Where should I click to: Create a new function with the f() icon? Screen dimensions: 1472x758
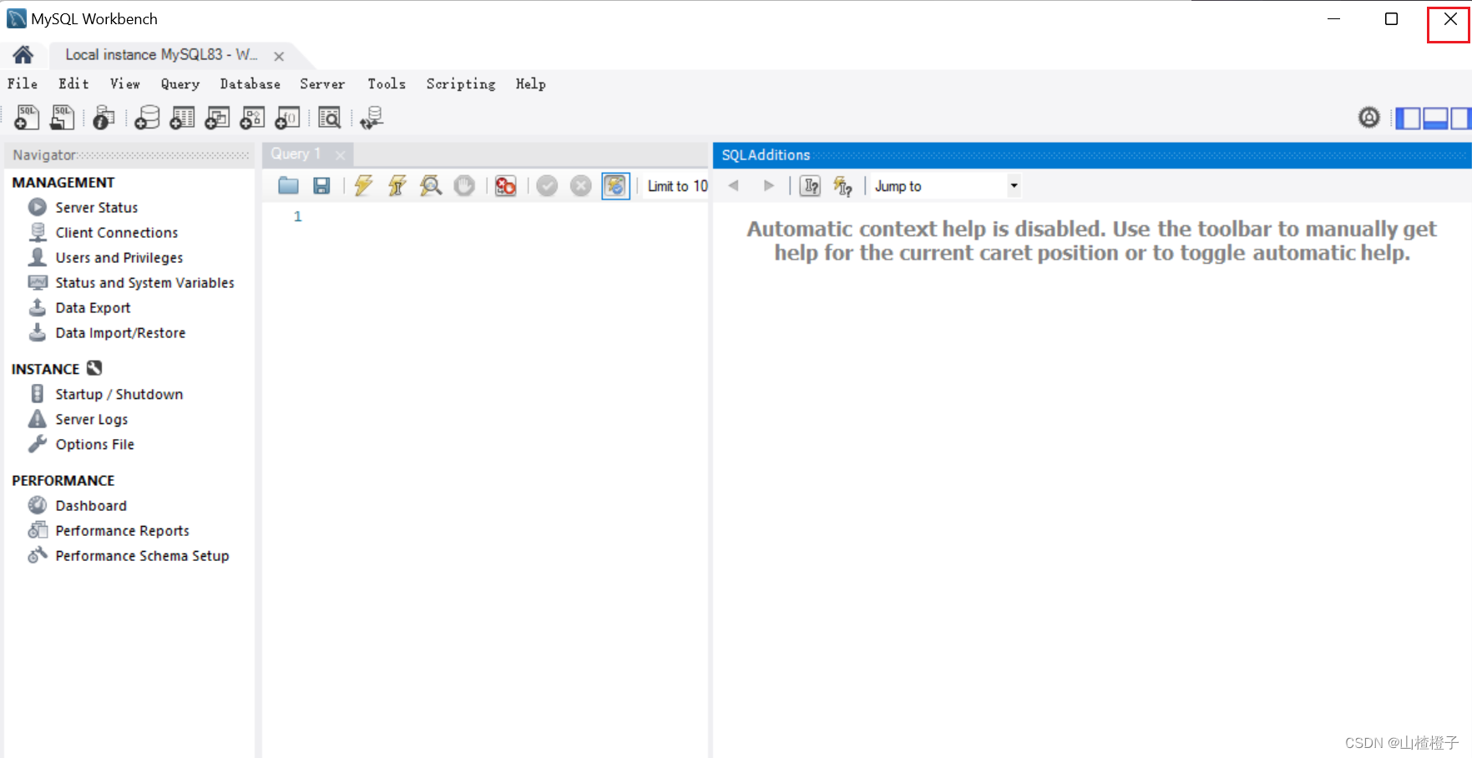[286, 118]
